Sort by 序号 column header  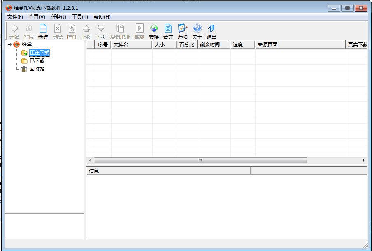pos(103,44)
